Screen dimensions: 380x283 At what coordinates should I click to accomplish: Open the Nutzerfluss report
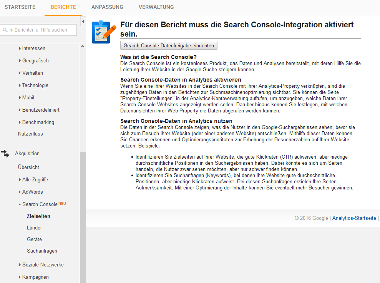30,134
